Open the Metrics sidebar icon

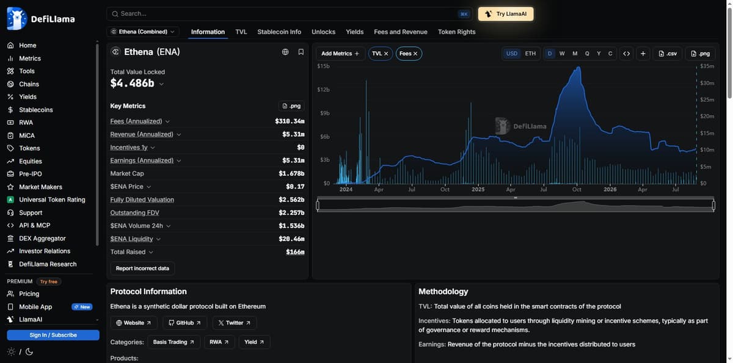[10, 59]
